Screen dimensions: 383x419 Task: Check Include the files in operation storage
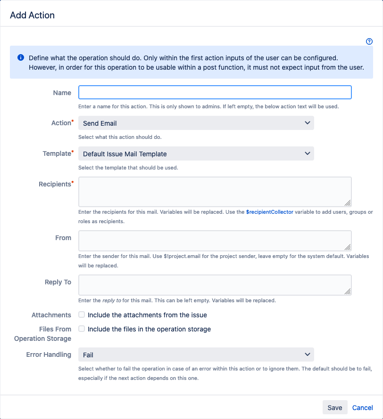[82, 329]
